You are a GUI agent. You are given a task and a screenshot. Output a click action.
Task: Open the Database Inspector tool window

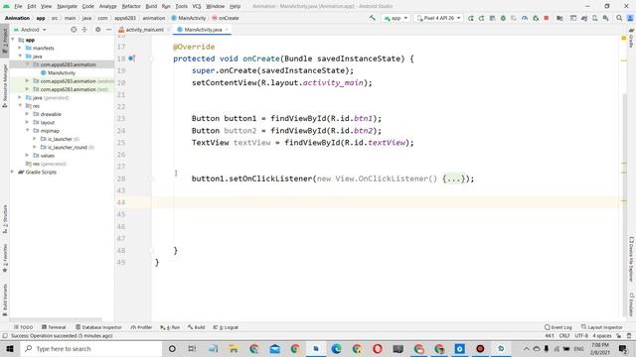coord(98,327)
